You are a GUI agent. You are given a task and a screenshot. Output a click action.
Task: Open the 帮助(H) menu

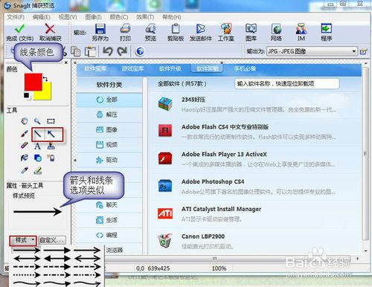point(172,17)
